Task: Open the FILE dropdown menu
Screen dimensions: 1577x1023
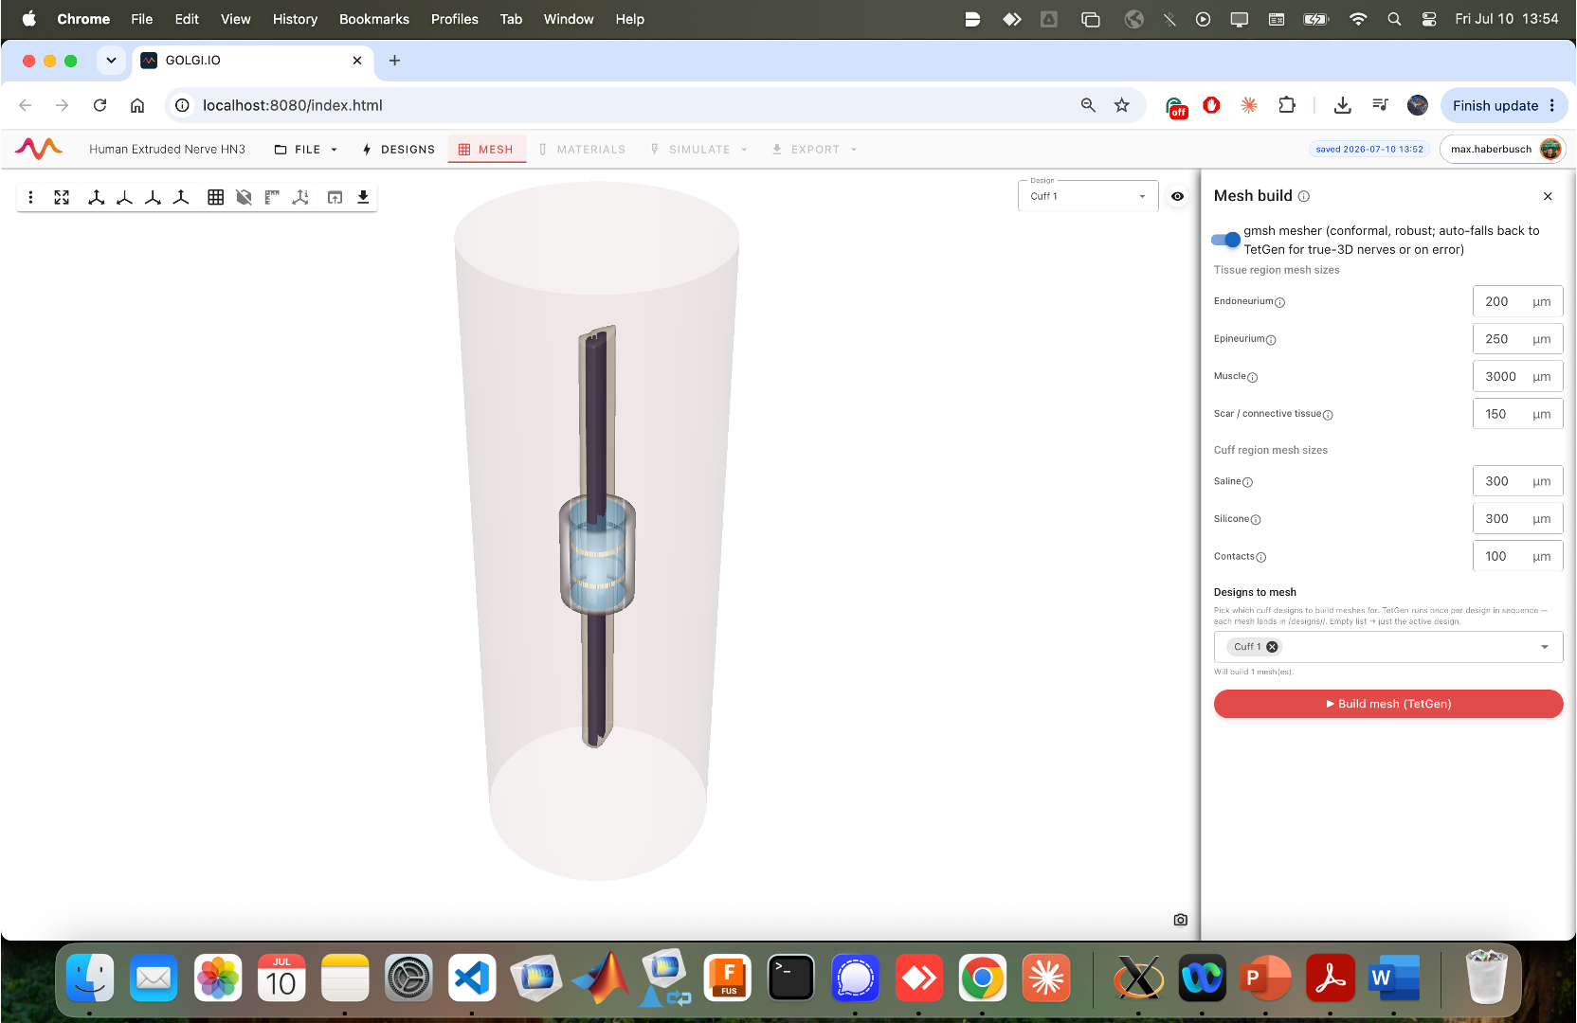Action: [x=305, y=150]
